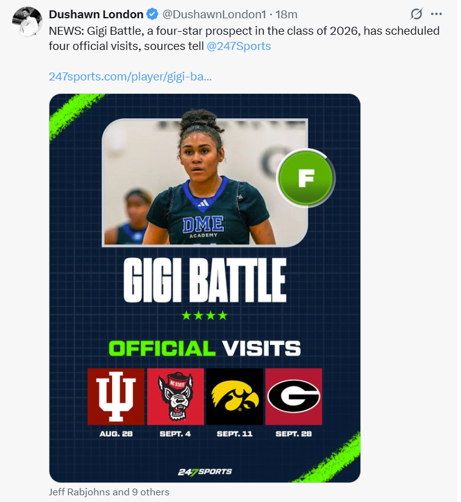The image size is (461, 502).
Task: Click the GIGI BATTLE name heading
Action: 204,281
